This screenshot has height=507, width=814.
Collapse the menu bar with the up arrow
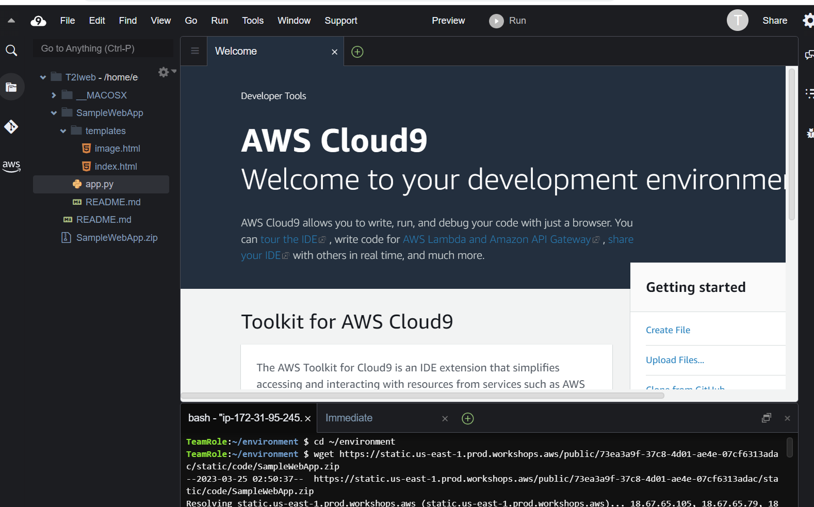pyautogui.click(x=11, y=21)
